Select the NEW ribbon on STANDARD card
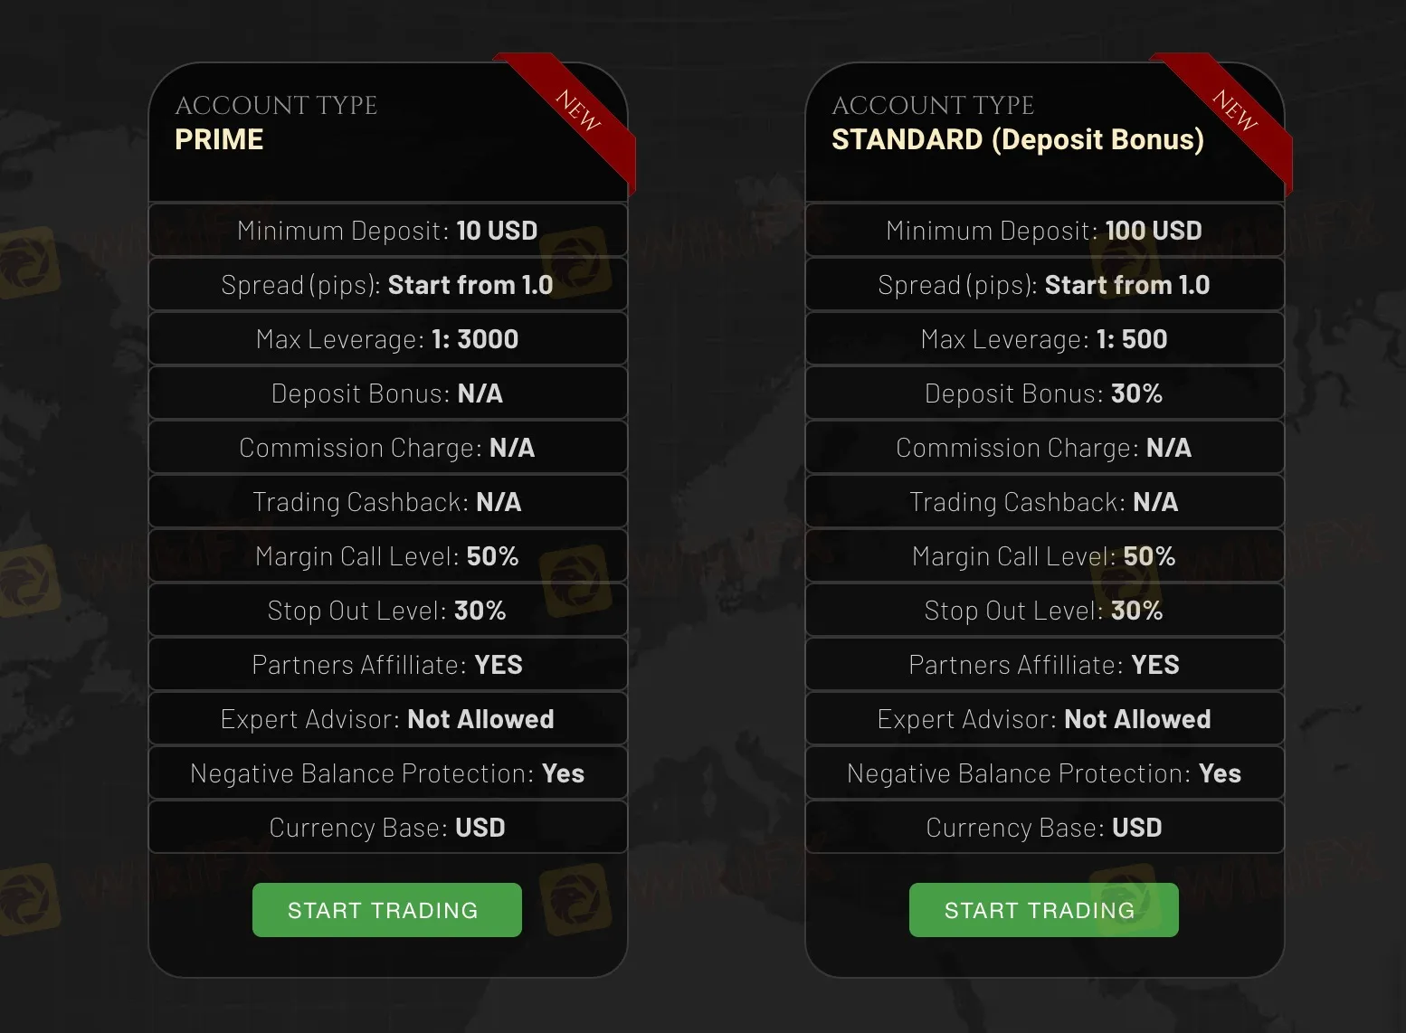The height and width of the screenshot is (1033, 1406). coord(1229,114)
